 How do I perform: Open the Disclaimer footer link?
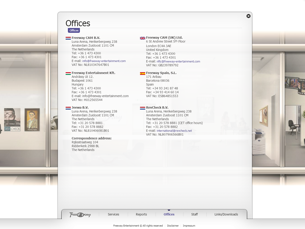click(173, 226)
